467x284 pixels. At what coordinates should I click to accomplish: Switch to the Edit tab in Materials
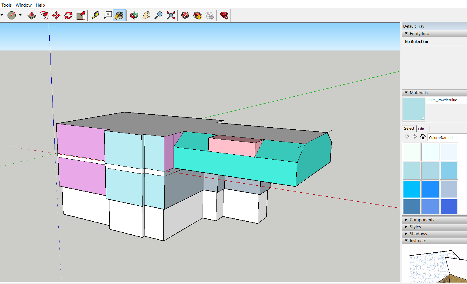(x=421, y=129)
